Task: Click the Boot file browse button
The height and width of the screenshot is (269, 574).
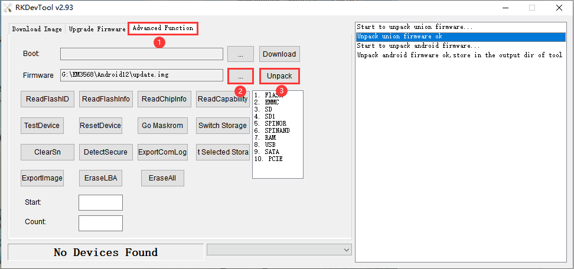Action: click(x=240, y=54)
